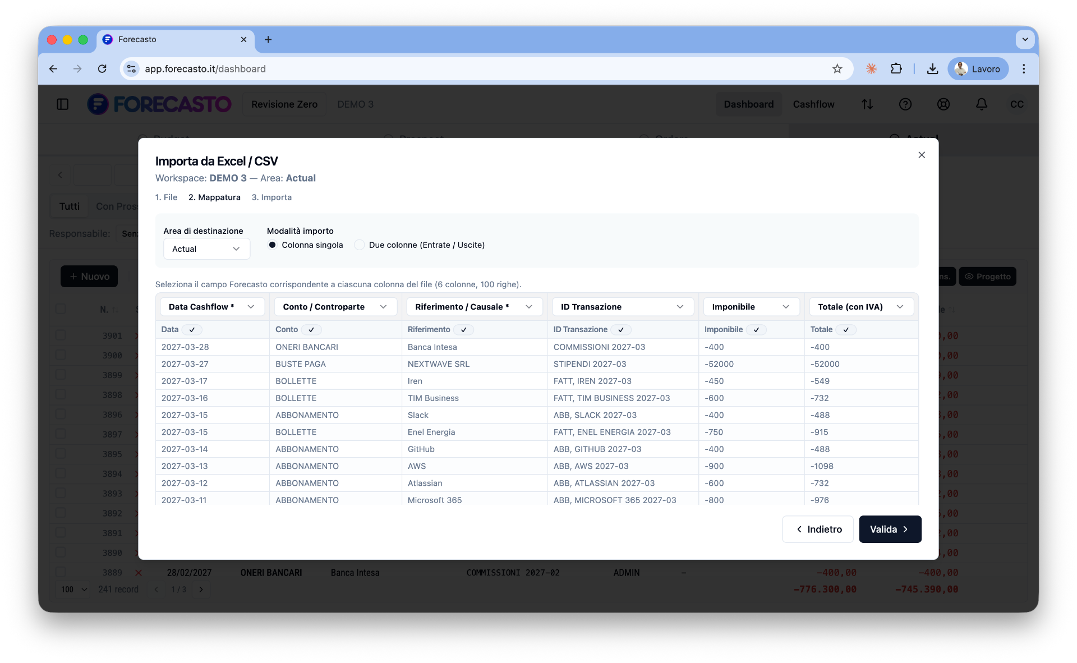Expand the Data Cashflow mapping dropdown

click(211, 307)
